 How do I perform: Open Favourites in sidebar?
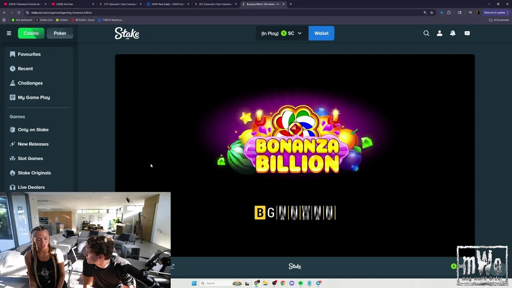coord(39,54)
